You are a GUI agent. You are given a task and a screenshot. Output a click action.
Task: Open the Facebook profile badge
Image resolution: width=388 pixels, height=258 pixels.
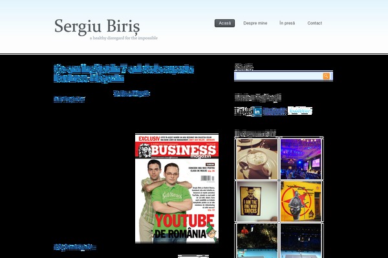[x=274, y=112]
